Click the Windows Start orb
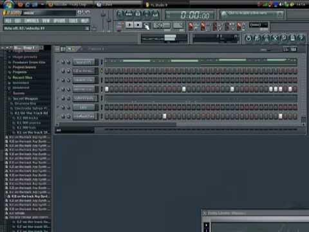Screen dimensions: 309x232 click(x=8, y=4)
